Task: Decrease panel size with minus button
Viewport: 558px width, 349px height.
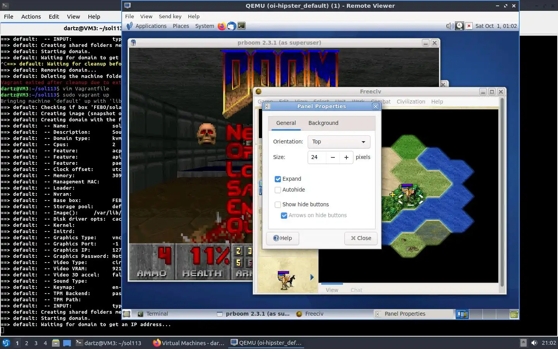Action: (x=332, y=157)
